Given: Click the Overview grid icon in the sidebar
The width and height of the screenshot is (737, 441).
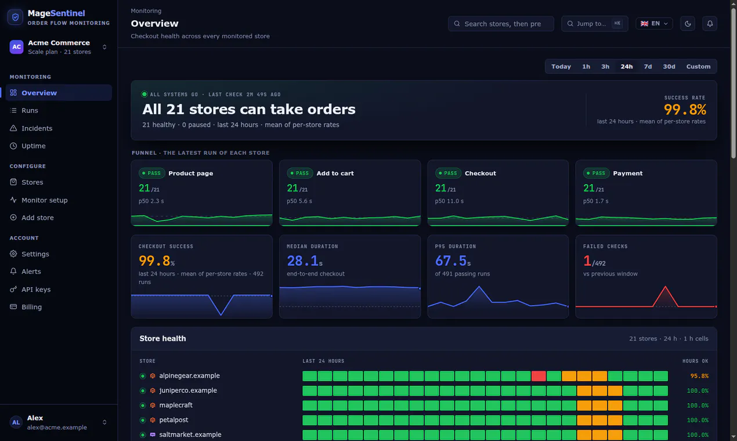Looking at the screenshot, I should point(13,93).
